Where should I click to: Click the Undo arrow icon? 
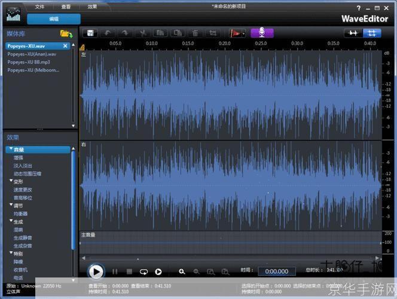(108, 33)
